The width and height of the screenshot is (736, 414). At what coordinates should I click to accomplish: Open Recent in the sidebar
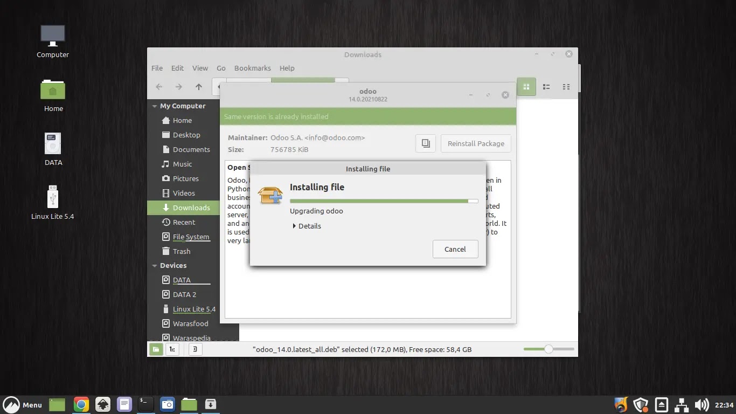(183, 222)
